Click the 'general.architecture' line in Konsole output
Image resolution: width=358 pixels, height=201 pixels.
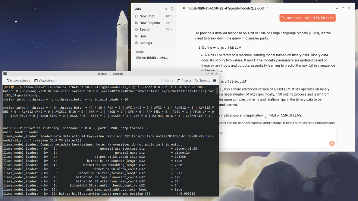[x=100, y=149]
